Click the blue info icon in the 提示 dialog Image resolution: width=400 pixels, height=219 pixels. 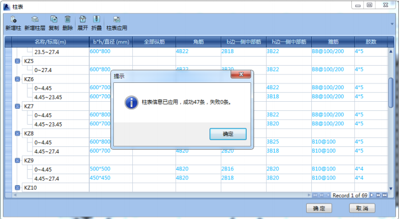click(132, 102)
